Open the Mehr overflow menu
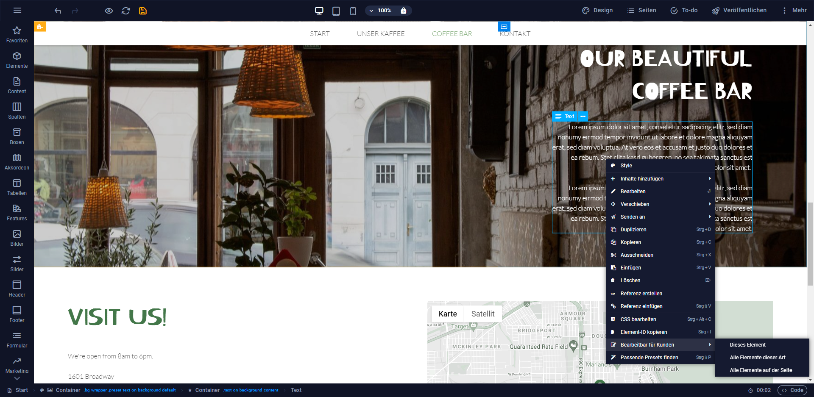Screen dimensions: 814x397 794,11
